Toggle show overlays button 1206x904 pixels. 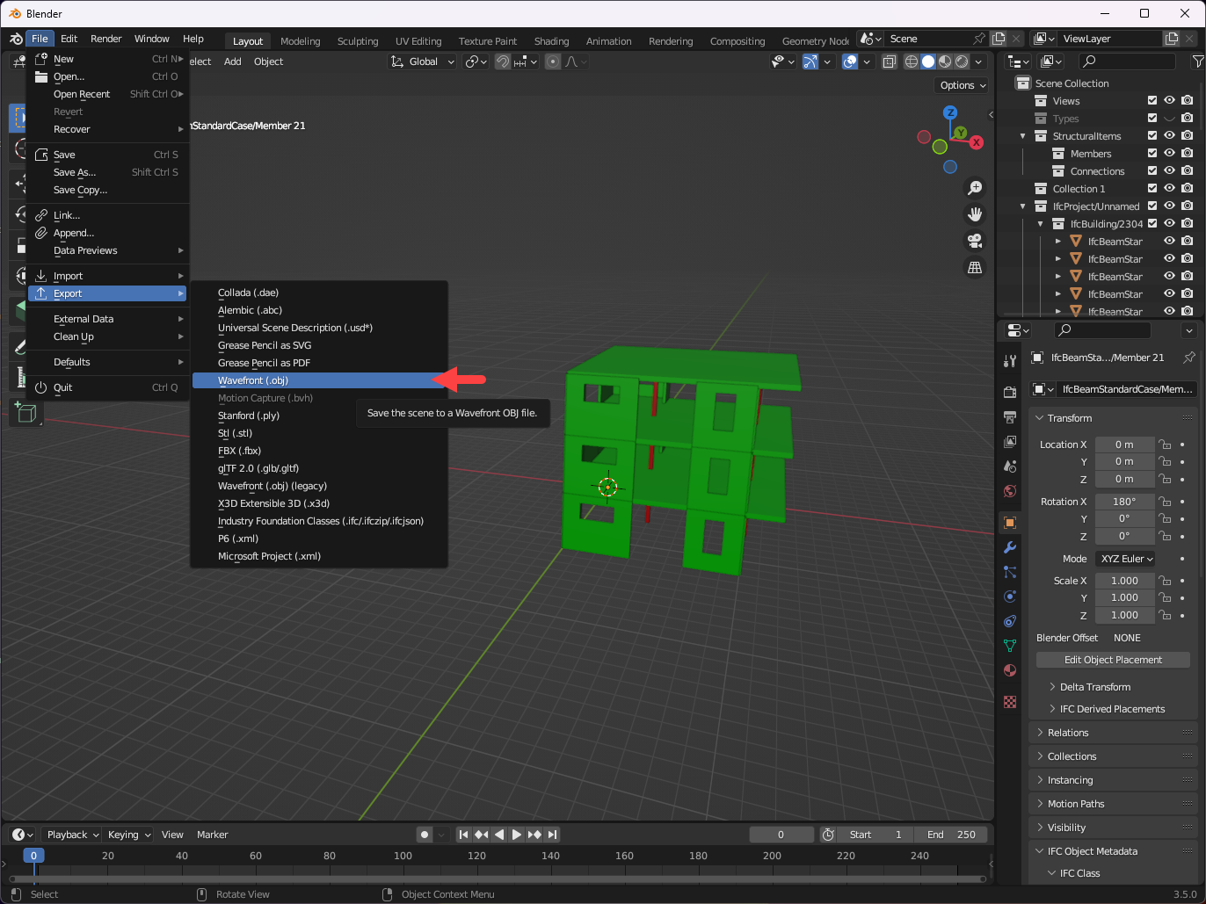[x=850, y=61]
